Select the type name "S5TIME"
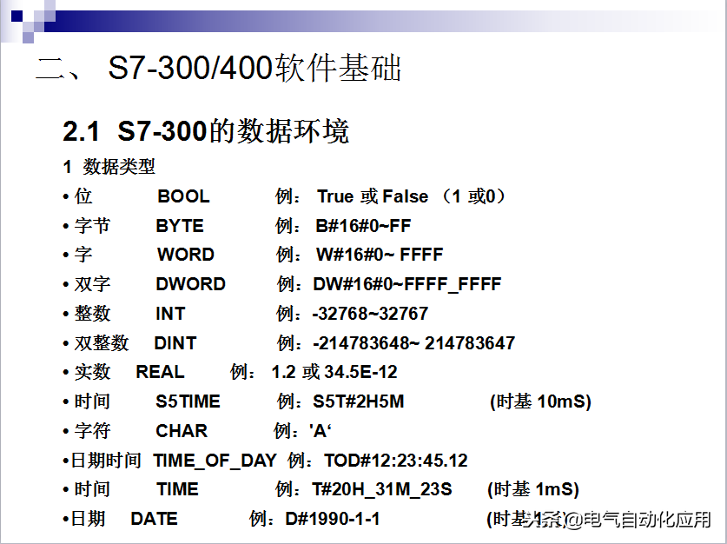Viewport: 727px width, 544px height. (x=188, y=401)
